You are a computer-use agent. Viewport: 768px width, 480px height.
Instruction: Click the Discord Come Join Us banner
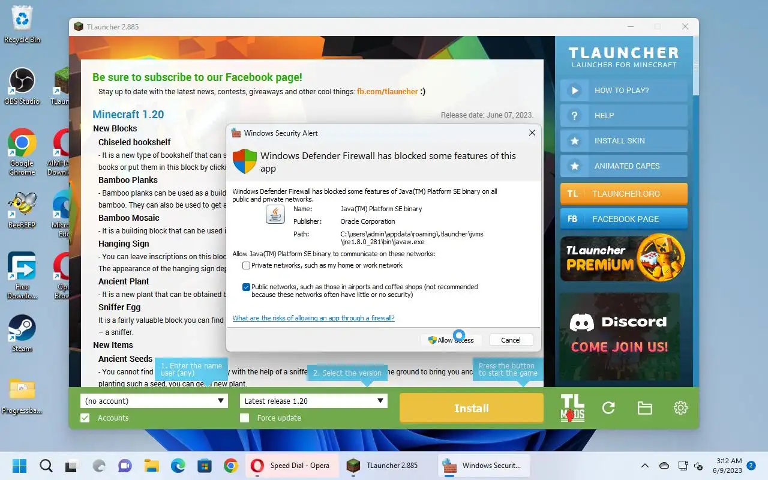(620, 336)
